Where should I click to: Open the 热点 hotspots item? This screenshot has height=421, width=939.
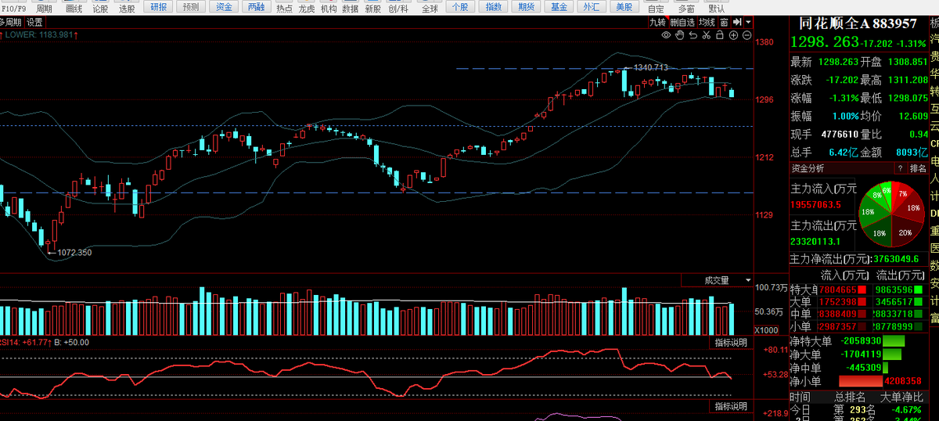[285, 9]
